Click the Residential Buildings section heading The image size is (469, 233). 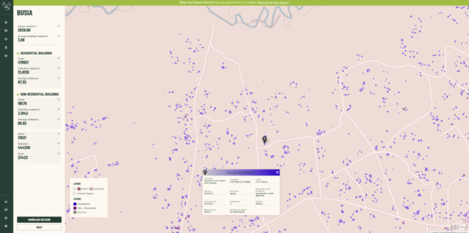click(x=36, y=53)
